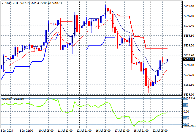Select the 5699.80 price axis label

[189, 16]
